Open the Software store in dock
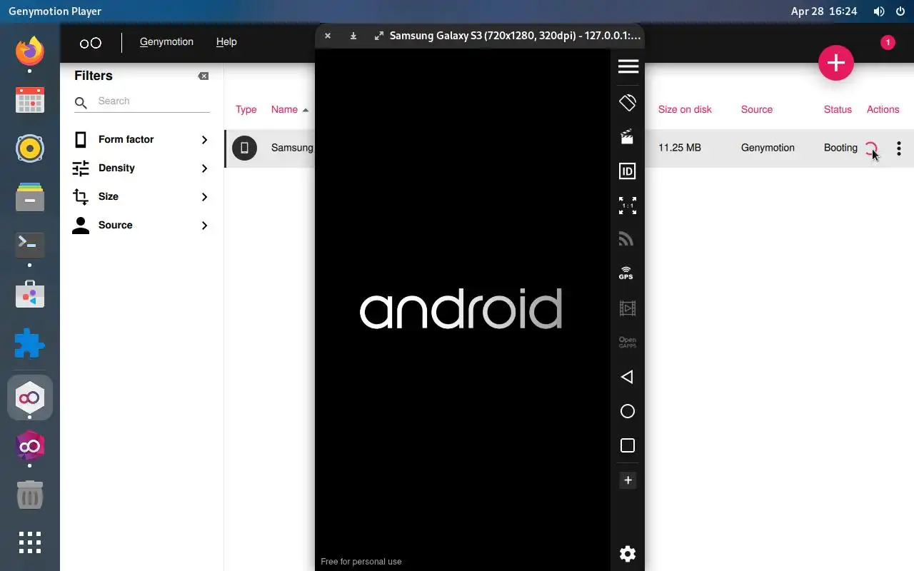 click(30, 295)
